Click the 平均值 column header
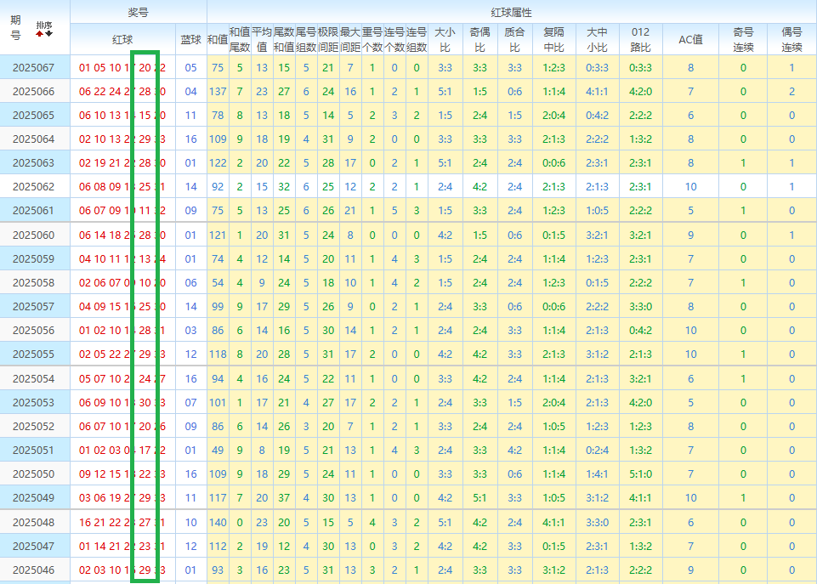 pos(262,39)
